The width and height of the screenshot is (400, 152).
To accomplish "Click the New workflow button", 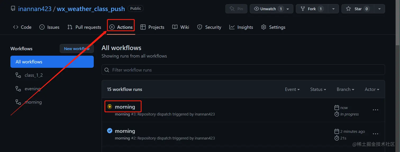I will tap(77, 48).
